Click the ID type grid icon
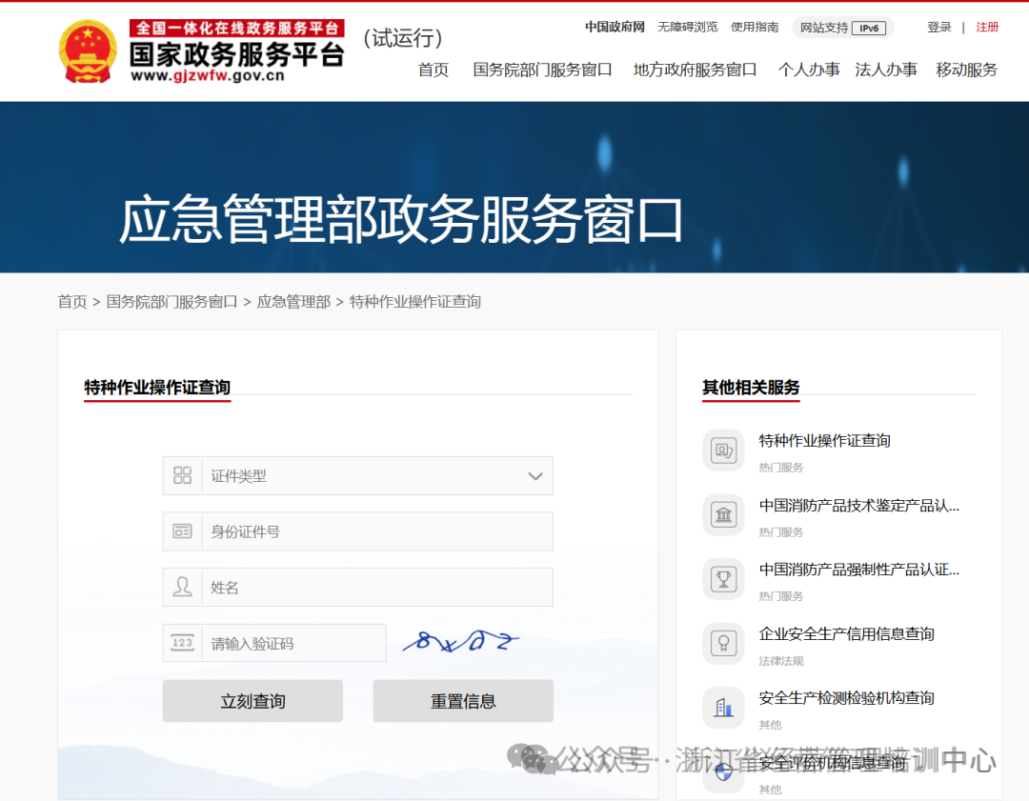The width and height of the screenshot is (1029, 801). click(182, 475)
